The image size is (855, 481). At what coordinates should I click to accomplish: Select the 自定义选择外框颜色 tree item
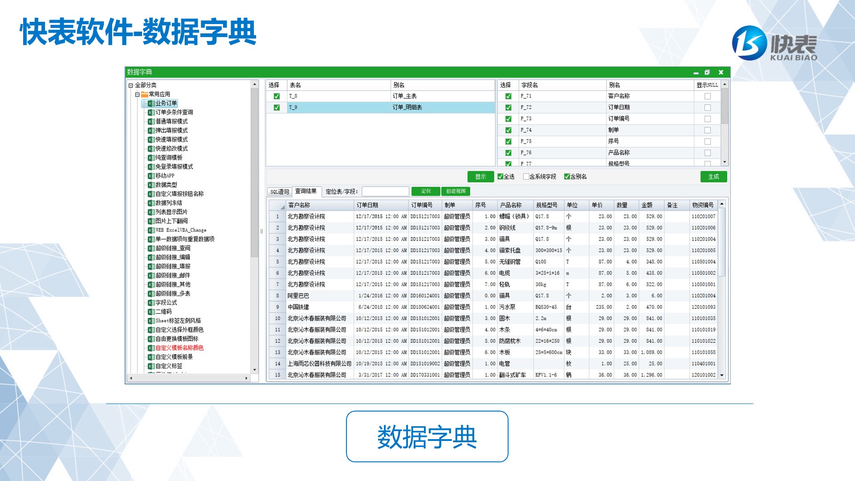(x=179, y=330)
